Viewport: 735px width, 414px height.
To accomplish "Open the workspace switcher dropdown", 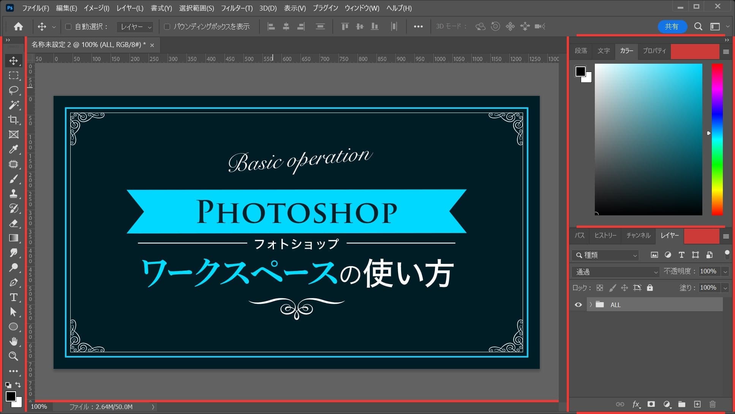I will pyautogui.click(x=719, y=27).
